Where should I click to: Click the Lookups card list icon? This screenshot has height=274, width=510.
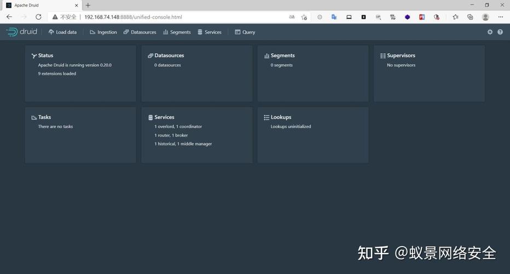pos(266,117)
